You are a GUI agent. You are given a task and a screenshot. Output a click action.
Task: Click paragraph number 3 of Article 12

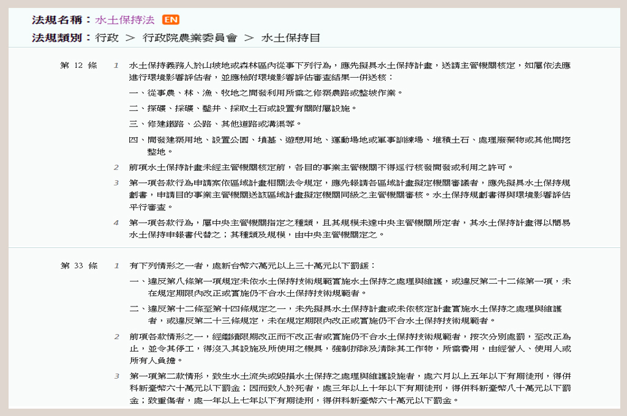click(x=116, y=182)
